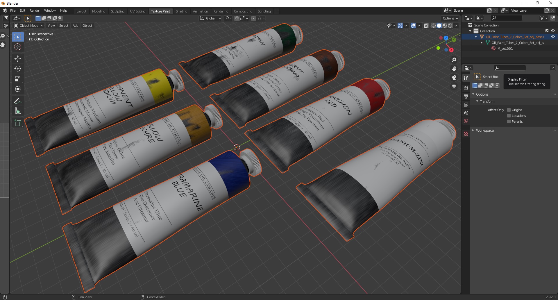Enable Affect Only Origins checkbox
The width and height of the screenshot is (558, 300).
tap(509, 110)
